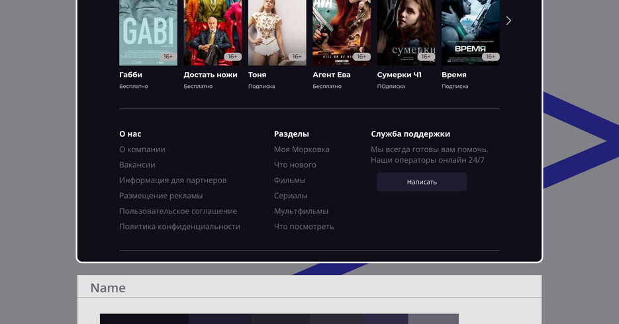
Task: Click the Служба поддержки heading
Action: pos(410,134)
